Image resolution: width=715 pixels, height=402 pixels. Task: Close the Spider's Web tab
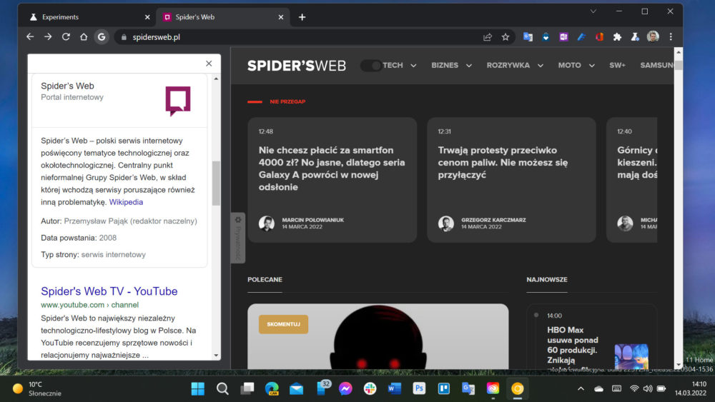point(281,17)
